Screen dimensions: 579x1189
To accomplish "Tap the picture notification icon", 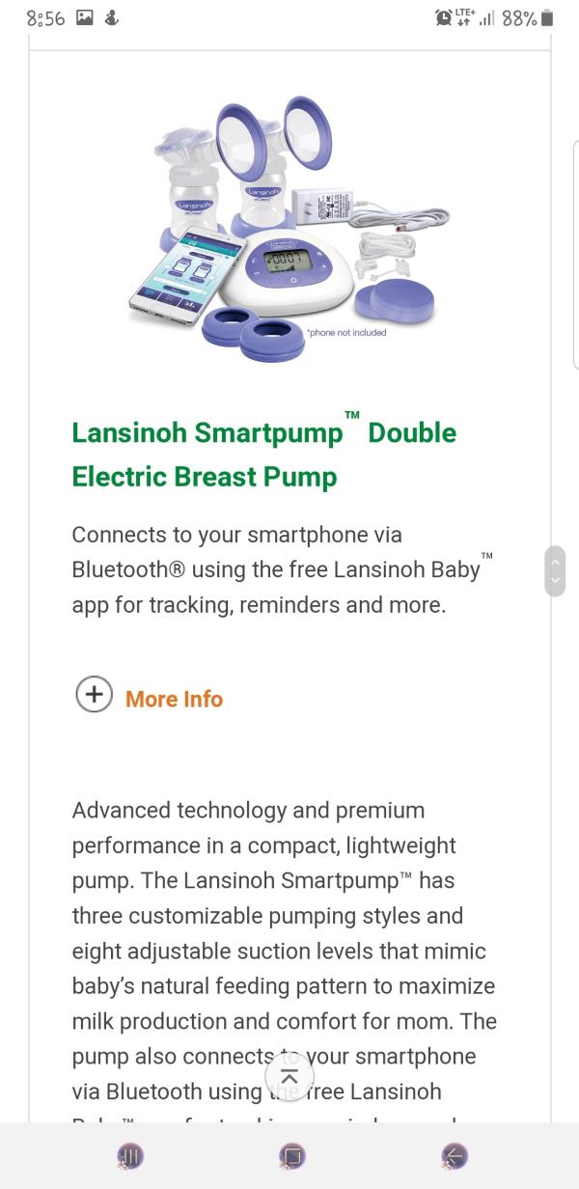I will point(85,17).
